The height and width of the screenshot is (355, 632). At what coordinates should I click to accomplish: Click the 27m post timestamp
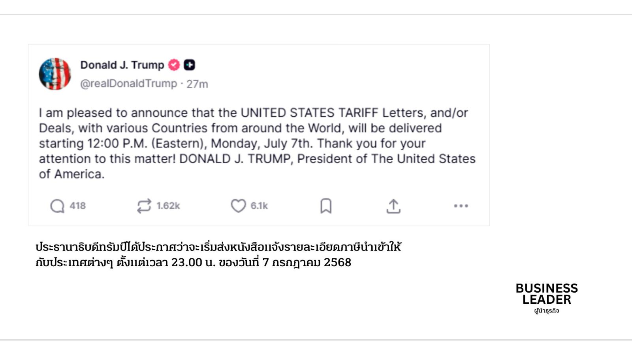pyautogui.click(x=197, y=84)
